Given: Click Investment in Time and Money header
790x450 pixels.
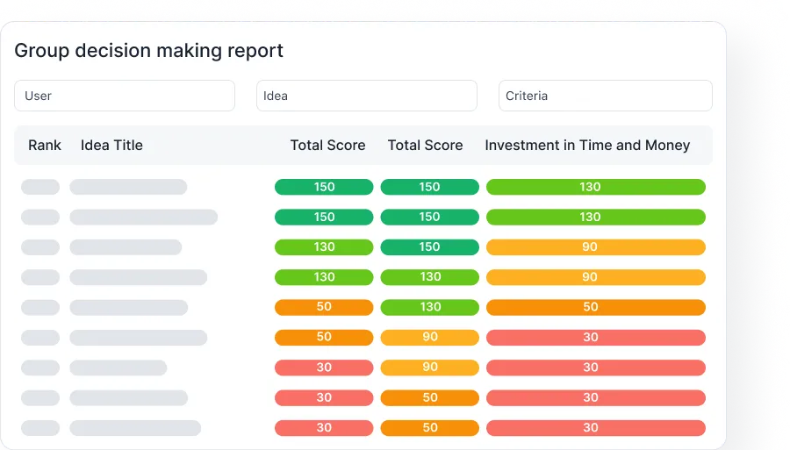Looking at the screenshot, I should (x=587, y=146).
